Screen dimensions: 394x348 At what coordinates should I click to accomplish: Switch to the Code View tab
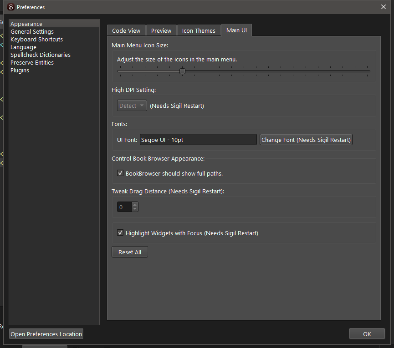click(126, 30)
